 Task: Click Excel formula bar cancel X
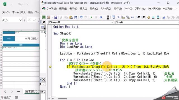tap(29, 20)
